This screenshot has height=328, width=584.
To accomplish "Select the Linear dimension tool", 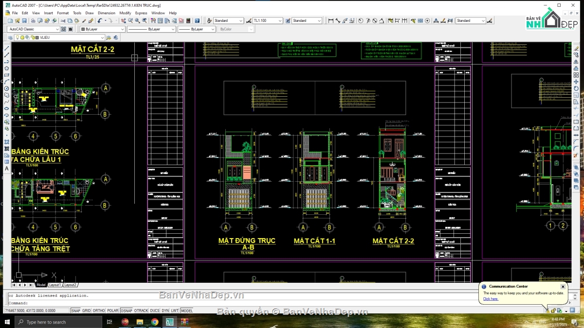I will click(331, 20).
